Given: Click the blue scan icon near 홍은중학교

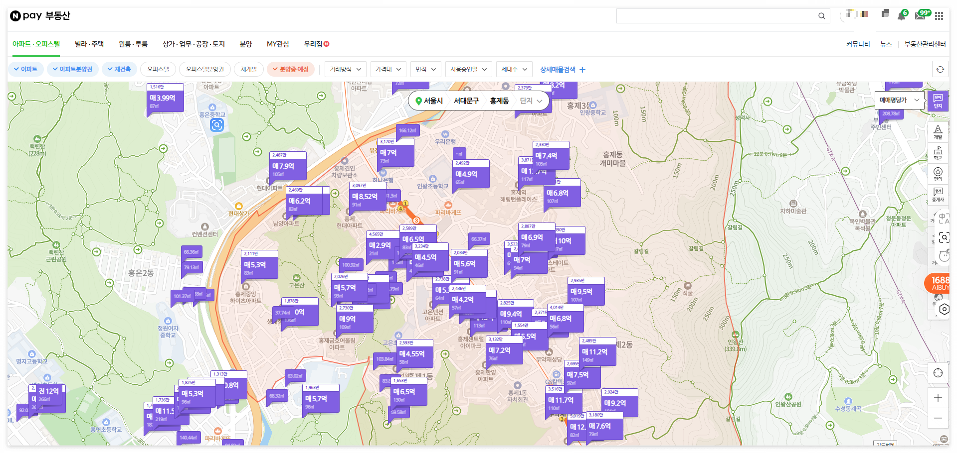Looking at the screenshot, I should point(217,125).
